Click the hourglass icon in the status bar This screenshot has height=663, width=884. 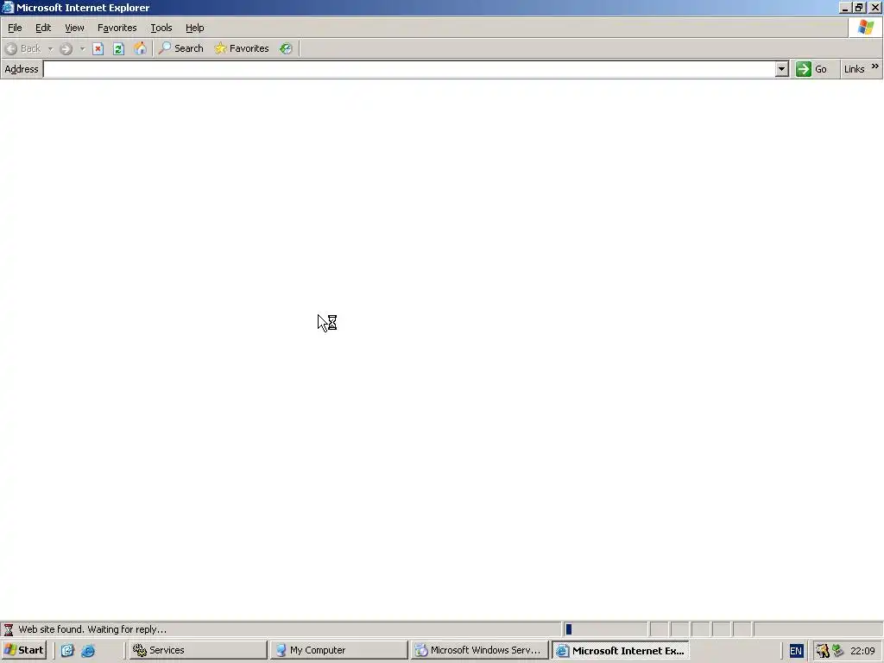pos(9,629)
